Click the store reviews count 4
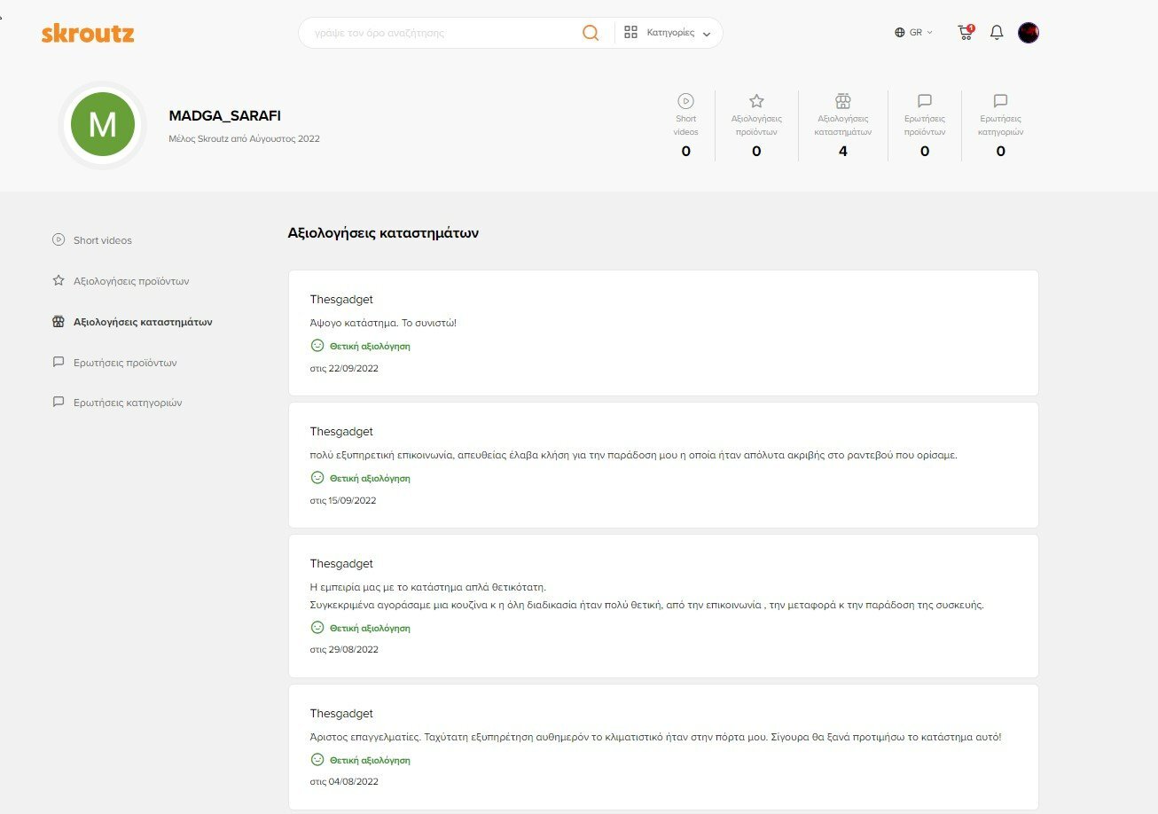 (x=843, y=152)
